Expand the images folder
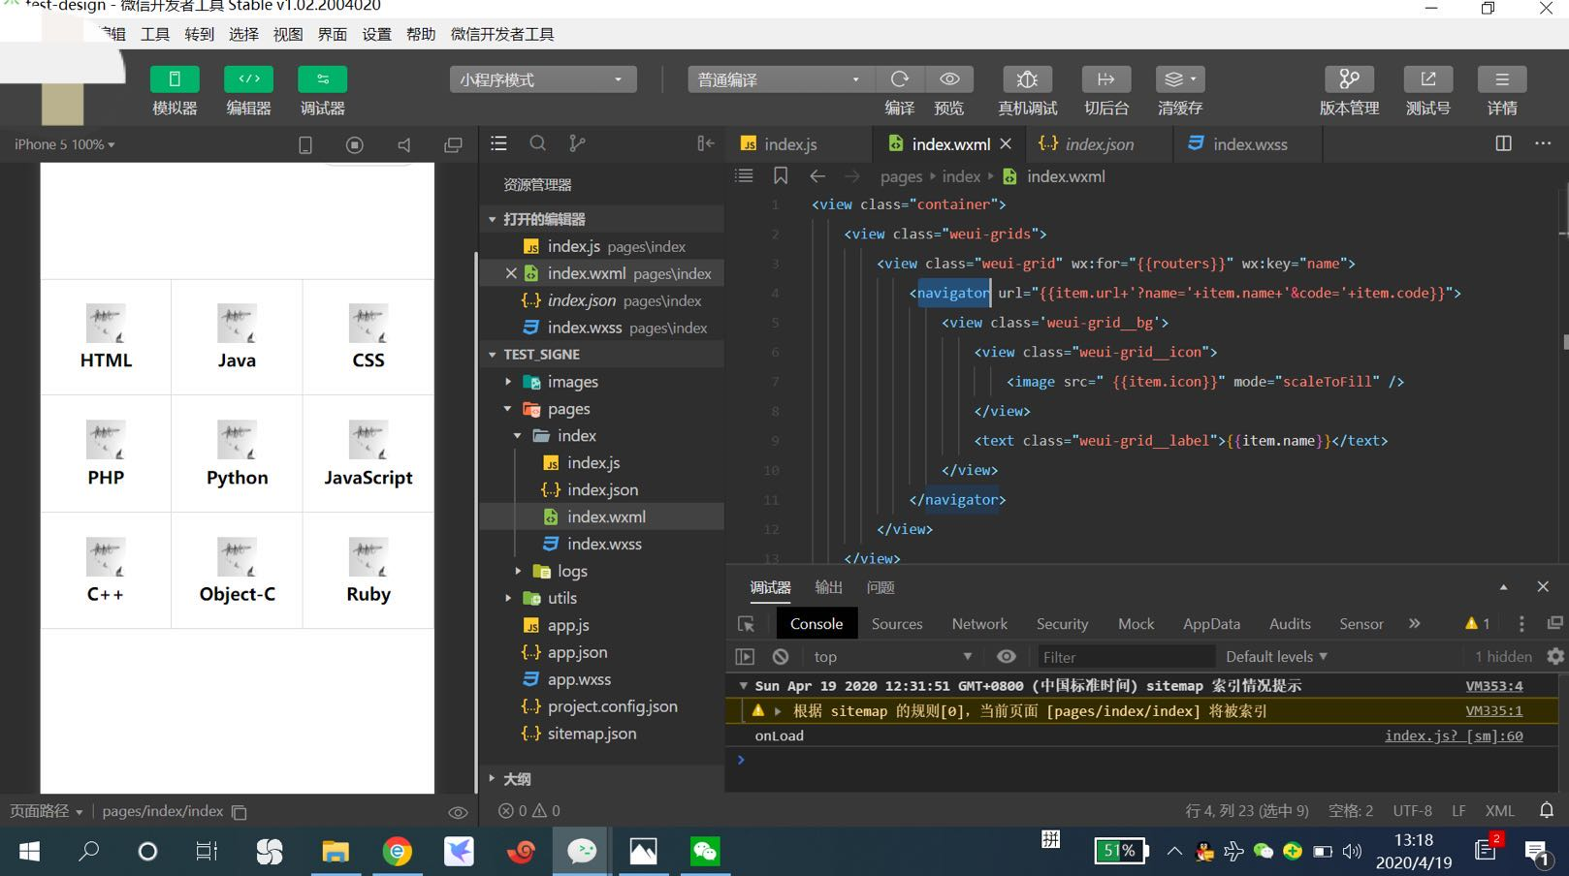Viewport: 1569px width, 876px height. [601, 382]
